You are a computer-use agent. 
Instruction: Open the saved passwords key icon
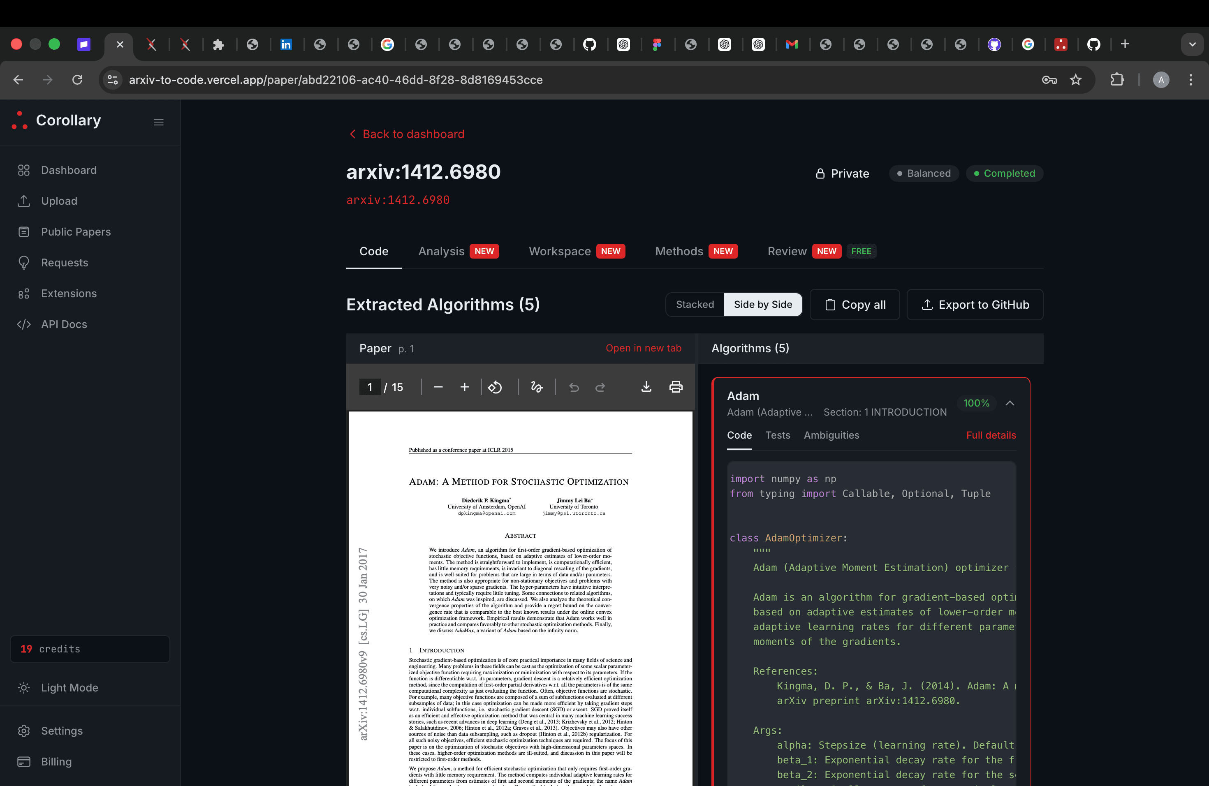1049,80
